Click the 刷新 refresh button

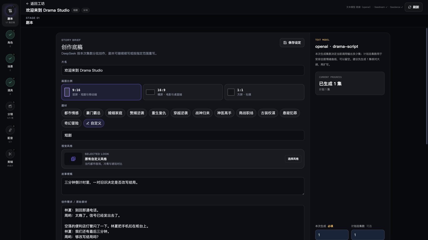[x=414, y=7]
